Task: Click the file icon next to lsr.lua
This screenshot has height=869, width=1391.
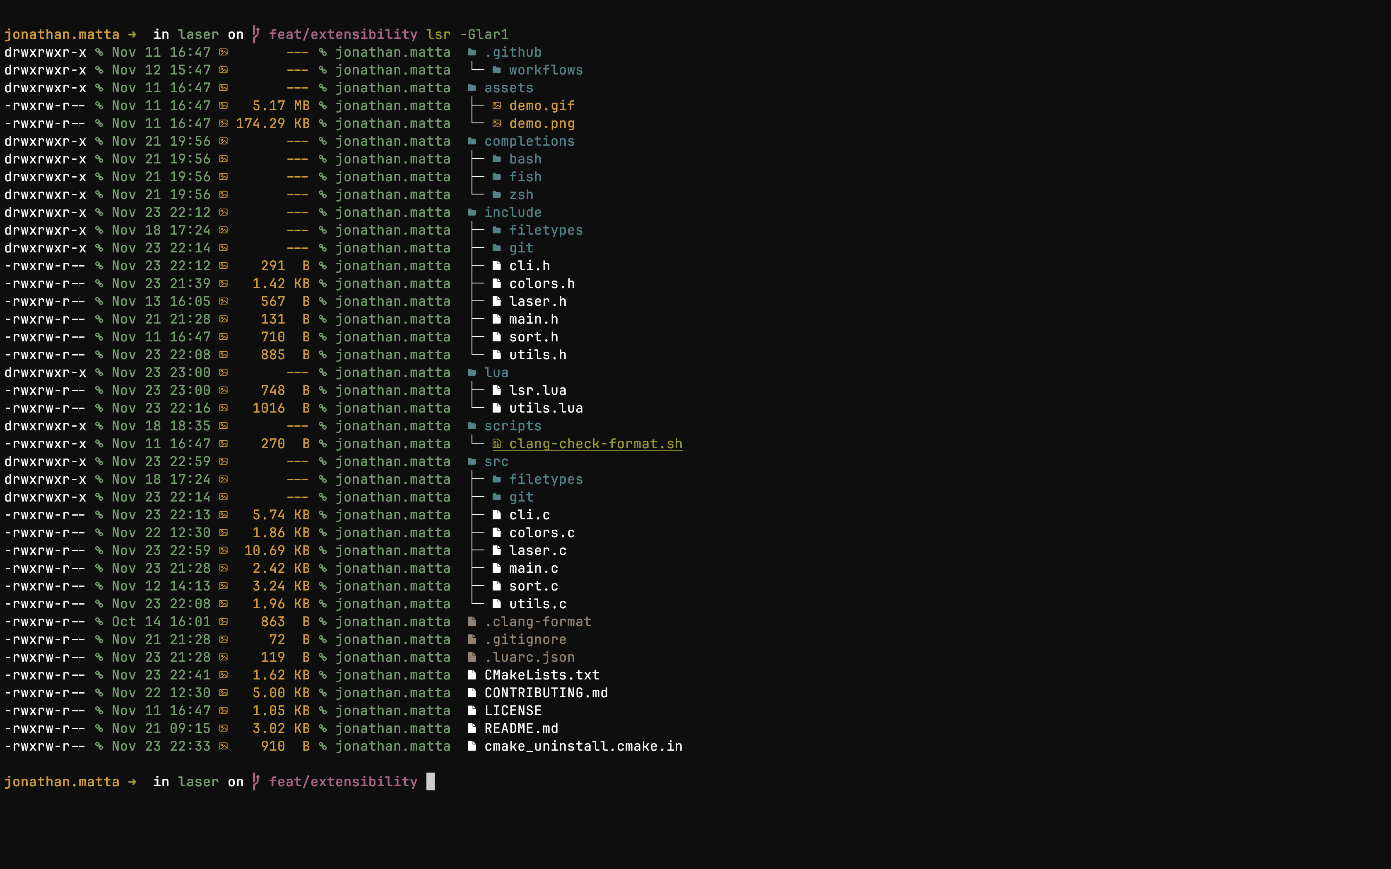Action: click(497, 390)
